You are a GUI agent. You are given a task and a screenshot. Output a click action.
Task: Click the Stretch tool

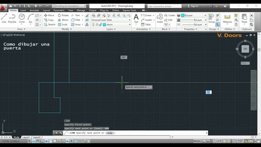coord(50,24)
